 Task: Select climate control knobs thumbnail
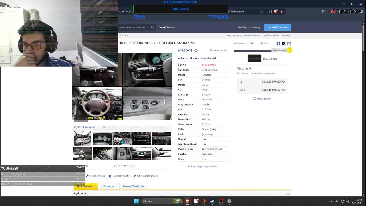click(x=162, y=138)
